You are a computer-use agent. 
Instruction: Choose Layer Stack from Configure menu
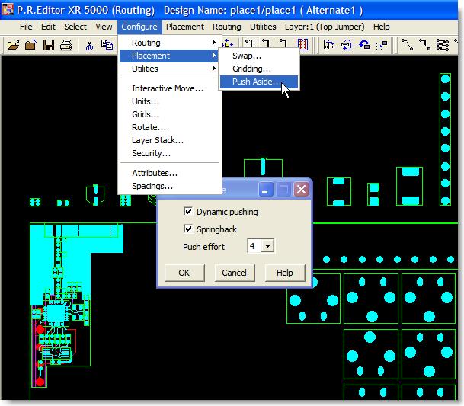click(x=158, y=140)
